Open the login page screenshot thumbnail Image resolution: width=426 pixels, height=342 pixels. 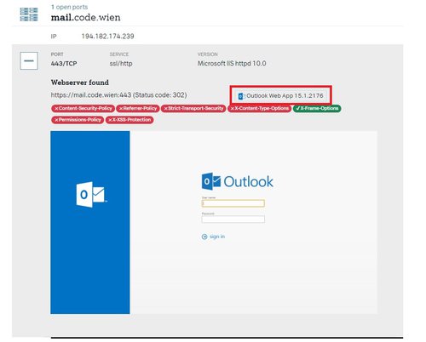(214, 222)
